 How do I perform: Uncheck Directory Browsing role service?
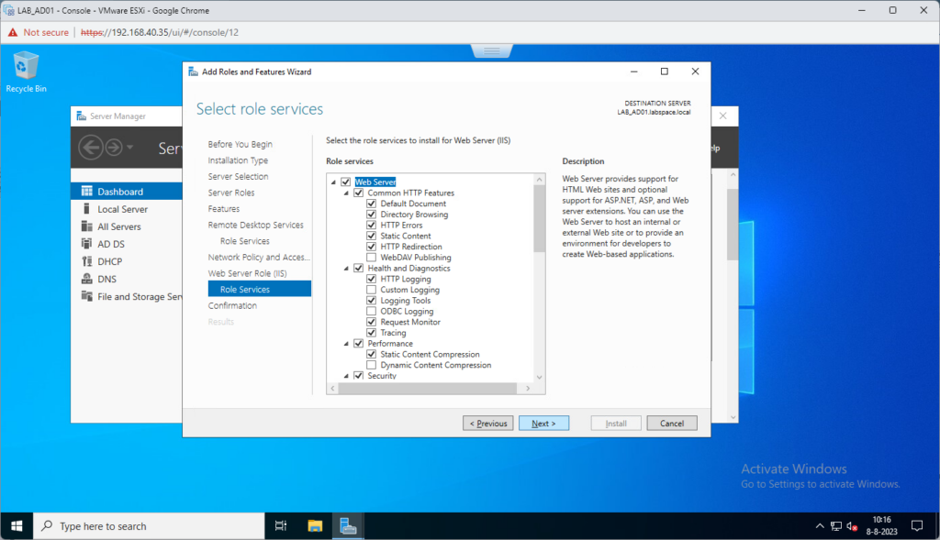(371, 214)
